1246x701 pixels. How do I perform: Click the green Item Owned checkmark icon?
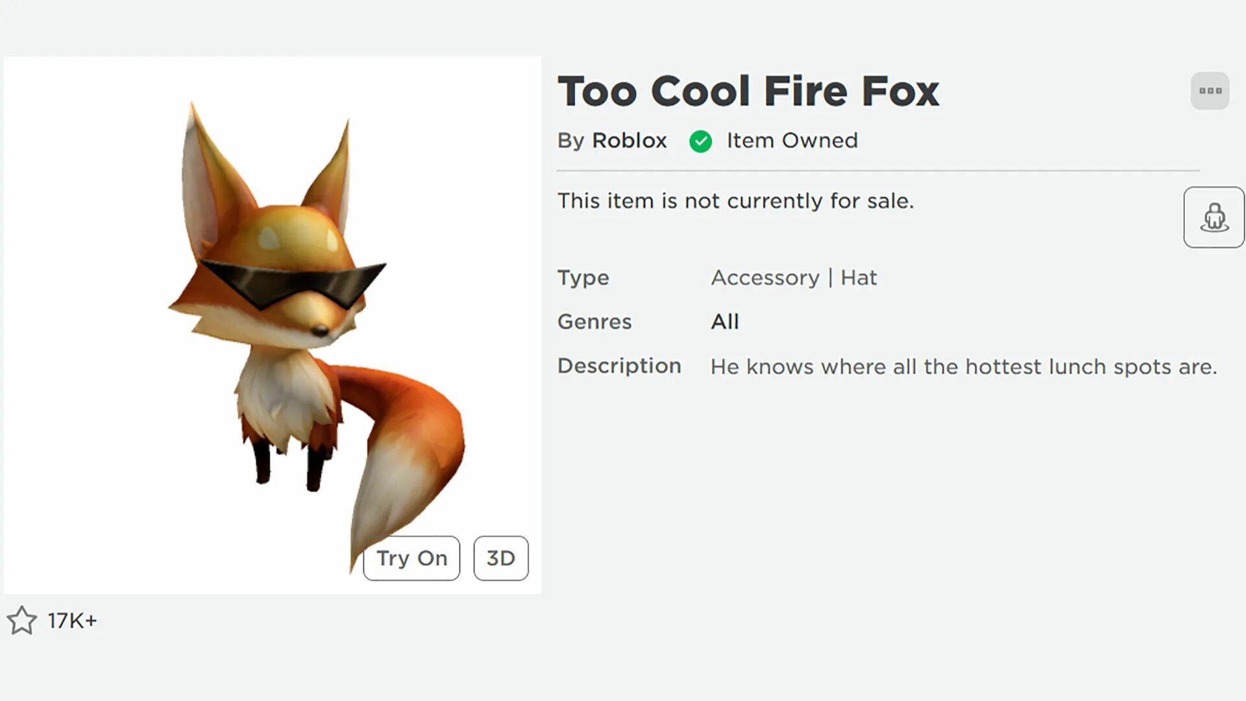(x=701, y=141)
